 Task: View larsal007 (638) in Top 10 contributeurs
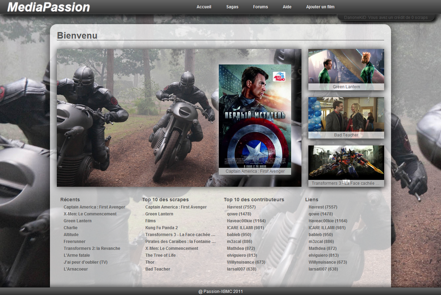(242, 269)
